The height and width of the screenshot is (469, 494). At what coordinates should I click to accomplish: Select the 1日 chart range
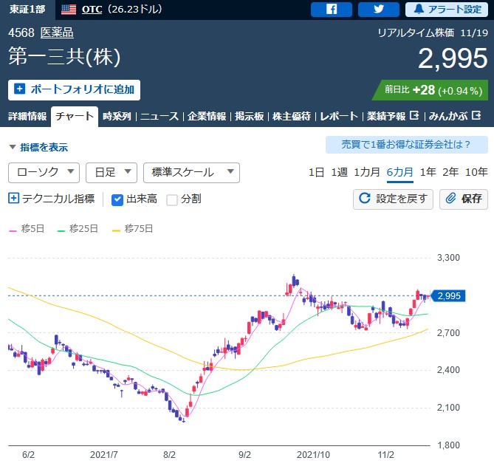(x=316, y=172)
